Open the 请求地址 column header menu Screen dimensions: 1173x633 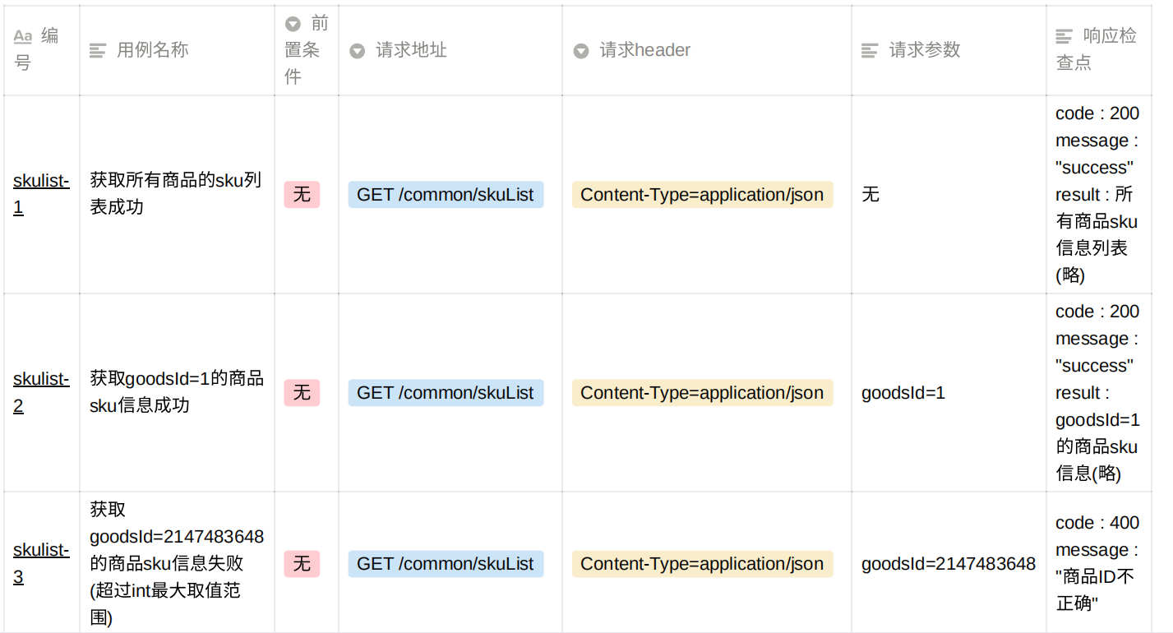pyautogui.click(x=411, y=50)
